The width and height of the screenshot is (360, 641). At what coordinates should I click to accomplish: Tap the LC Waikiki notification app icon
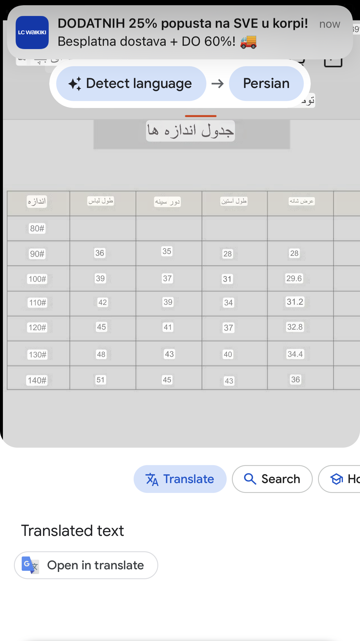point(32,33)
